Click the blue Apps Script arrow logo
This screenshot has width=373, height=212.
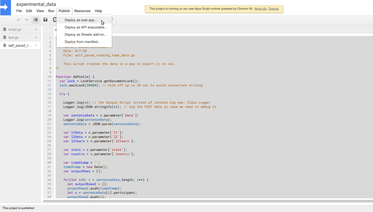(x=5, y=8)
